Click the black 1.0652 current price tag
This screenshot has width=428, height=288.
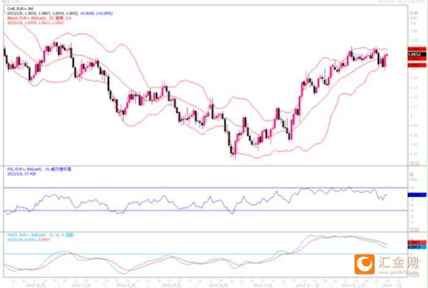417,54
